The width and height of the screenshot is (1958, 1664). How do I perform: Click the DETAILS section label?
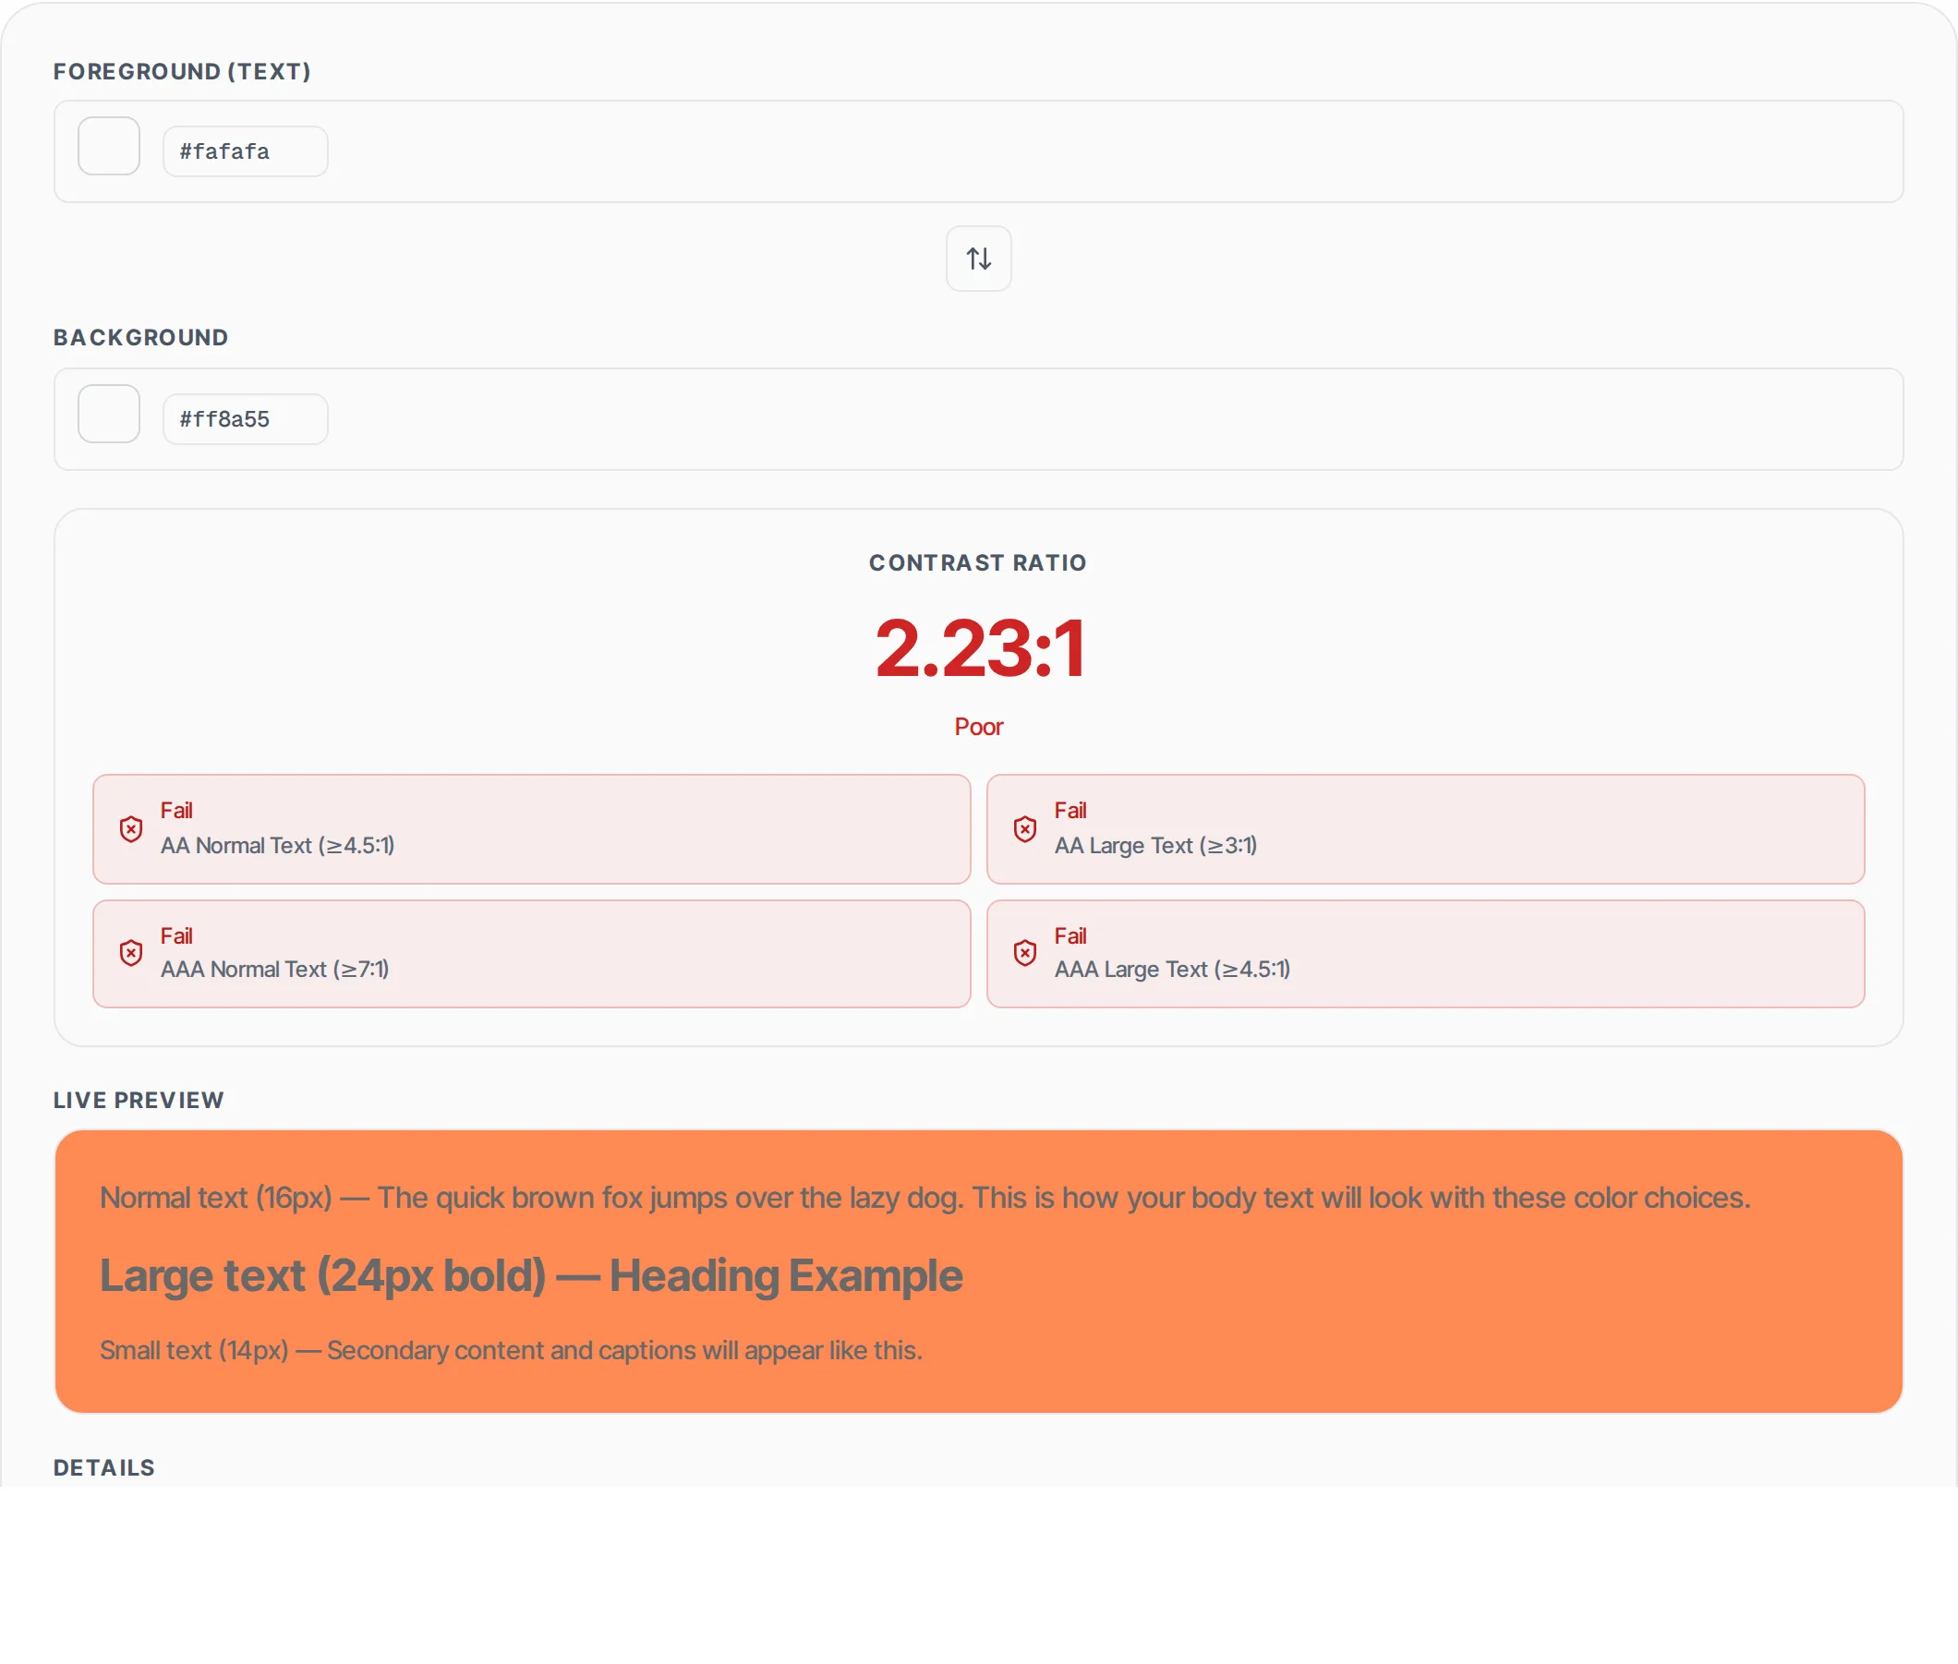[x=103, y=1468]
